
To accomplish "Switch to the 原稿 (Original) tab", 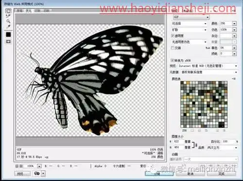I will pyautogui.click(x=20, y=11).
